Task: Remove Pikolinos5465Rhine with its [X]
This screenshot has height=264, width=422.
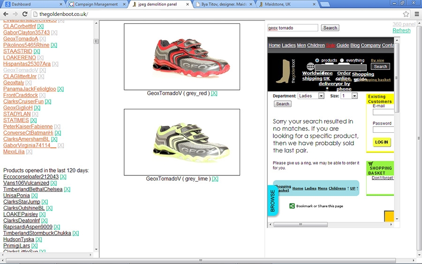Action: point(54,45)
